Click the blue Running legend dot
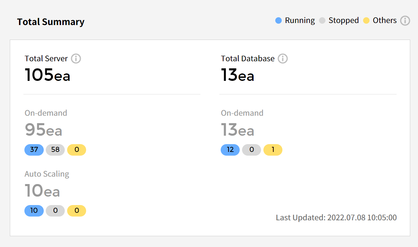Image resolution: width=418 pixels, height=247 pixels. 279,21
